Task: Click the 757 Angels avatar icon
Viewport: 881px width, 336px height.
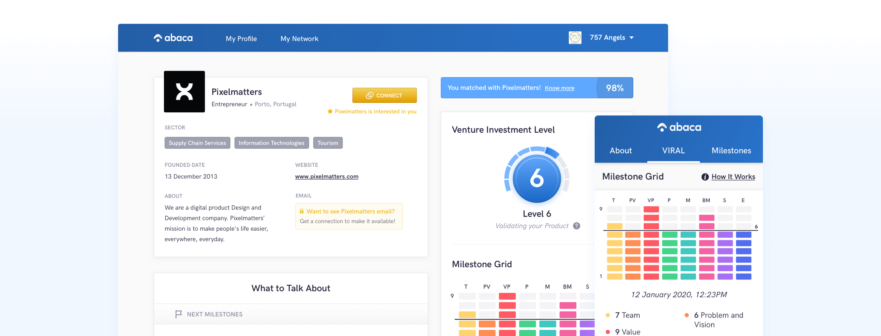Action: 574,38
